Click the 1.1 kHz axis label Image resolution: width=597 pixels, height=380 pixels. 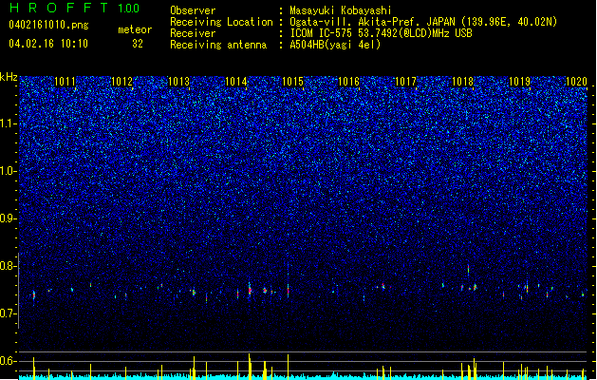[x=7, y=123]
